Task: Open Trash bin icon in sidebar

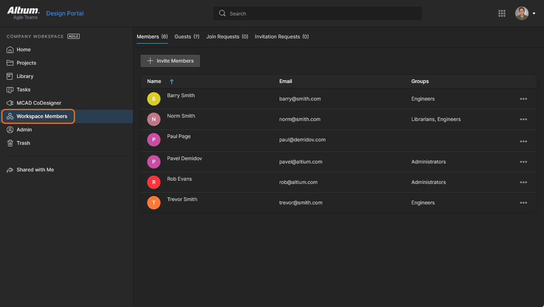Action: point(10,143)
